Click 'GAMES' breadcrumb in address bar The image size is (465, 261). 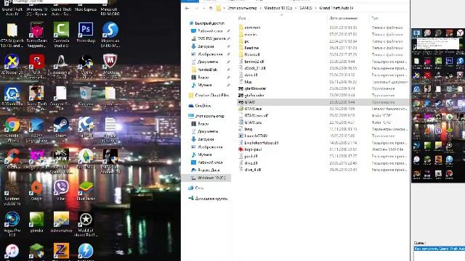pos(305,8)
